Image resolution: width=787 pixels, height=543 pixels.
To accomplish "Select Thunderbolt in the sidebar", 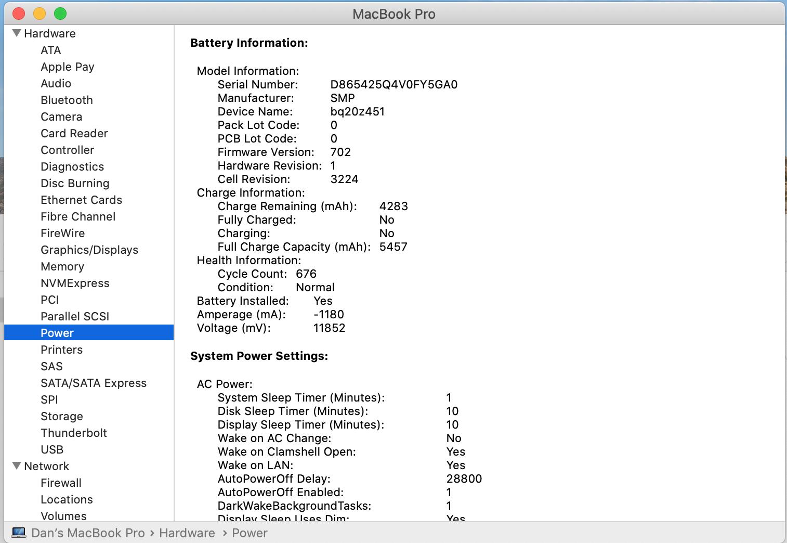I will point(74,433).
